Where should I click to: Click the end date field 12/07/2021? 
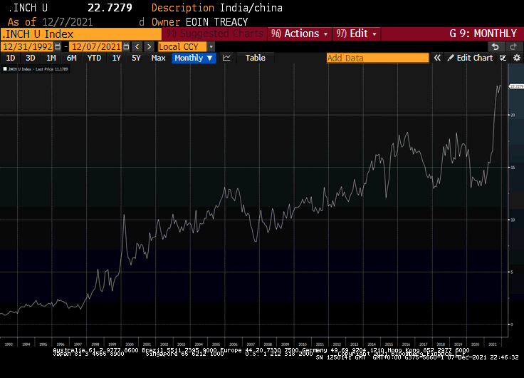click(x=96, y=46)
